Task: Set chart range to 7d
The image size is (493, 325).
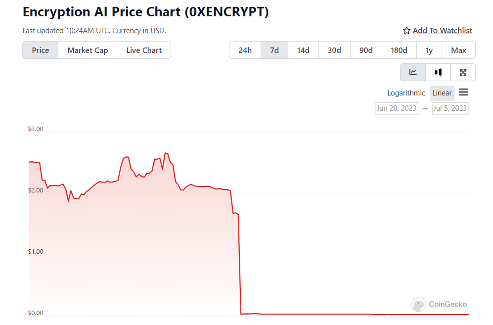Action: [274, 50]
